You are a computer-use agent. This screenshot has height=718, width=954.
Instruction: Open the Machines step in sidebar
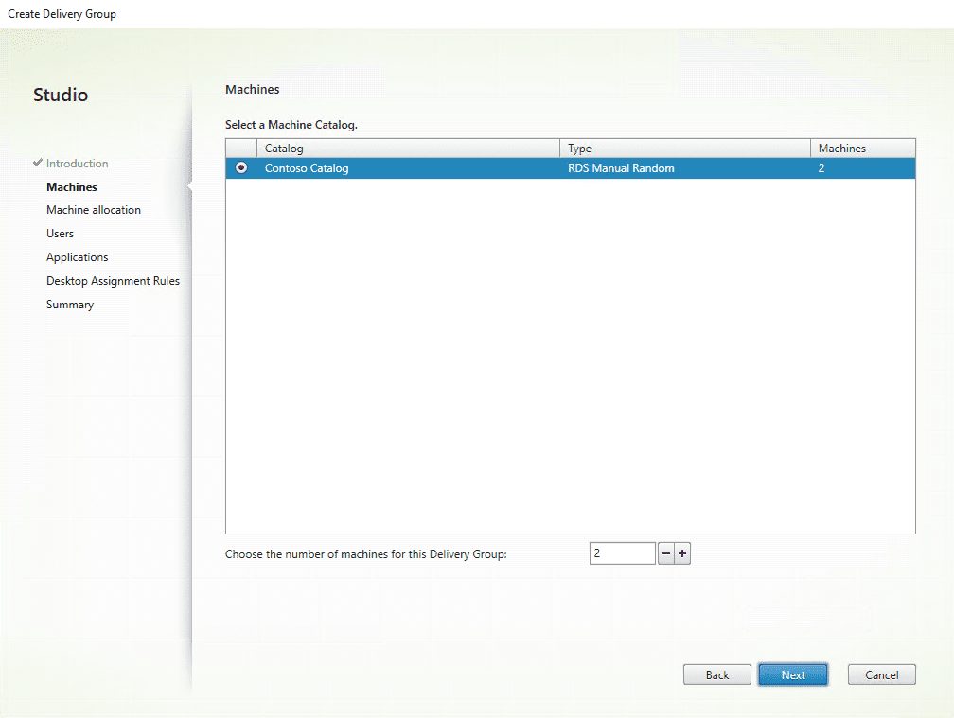tap(72, 187)
